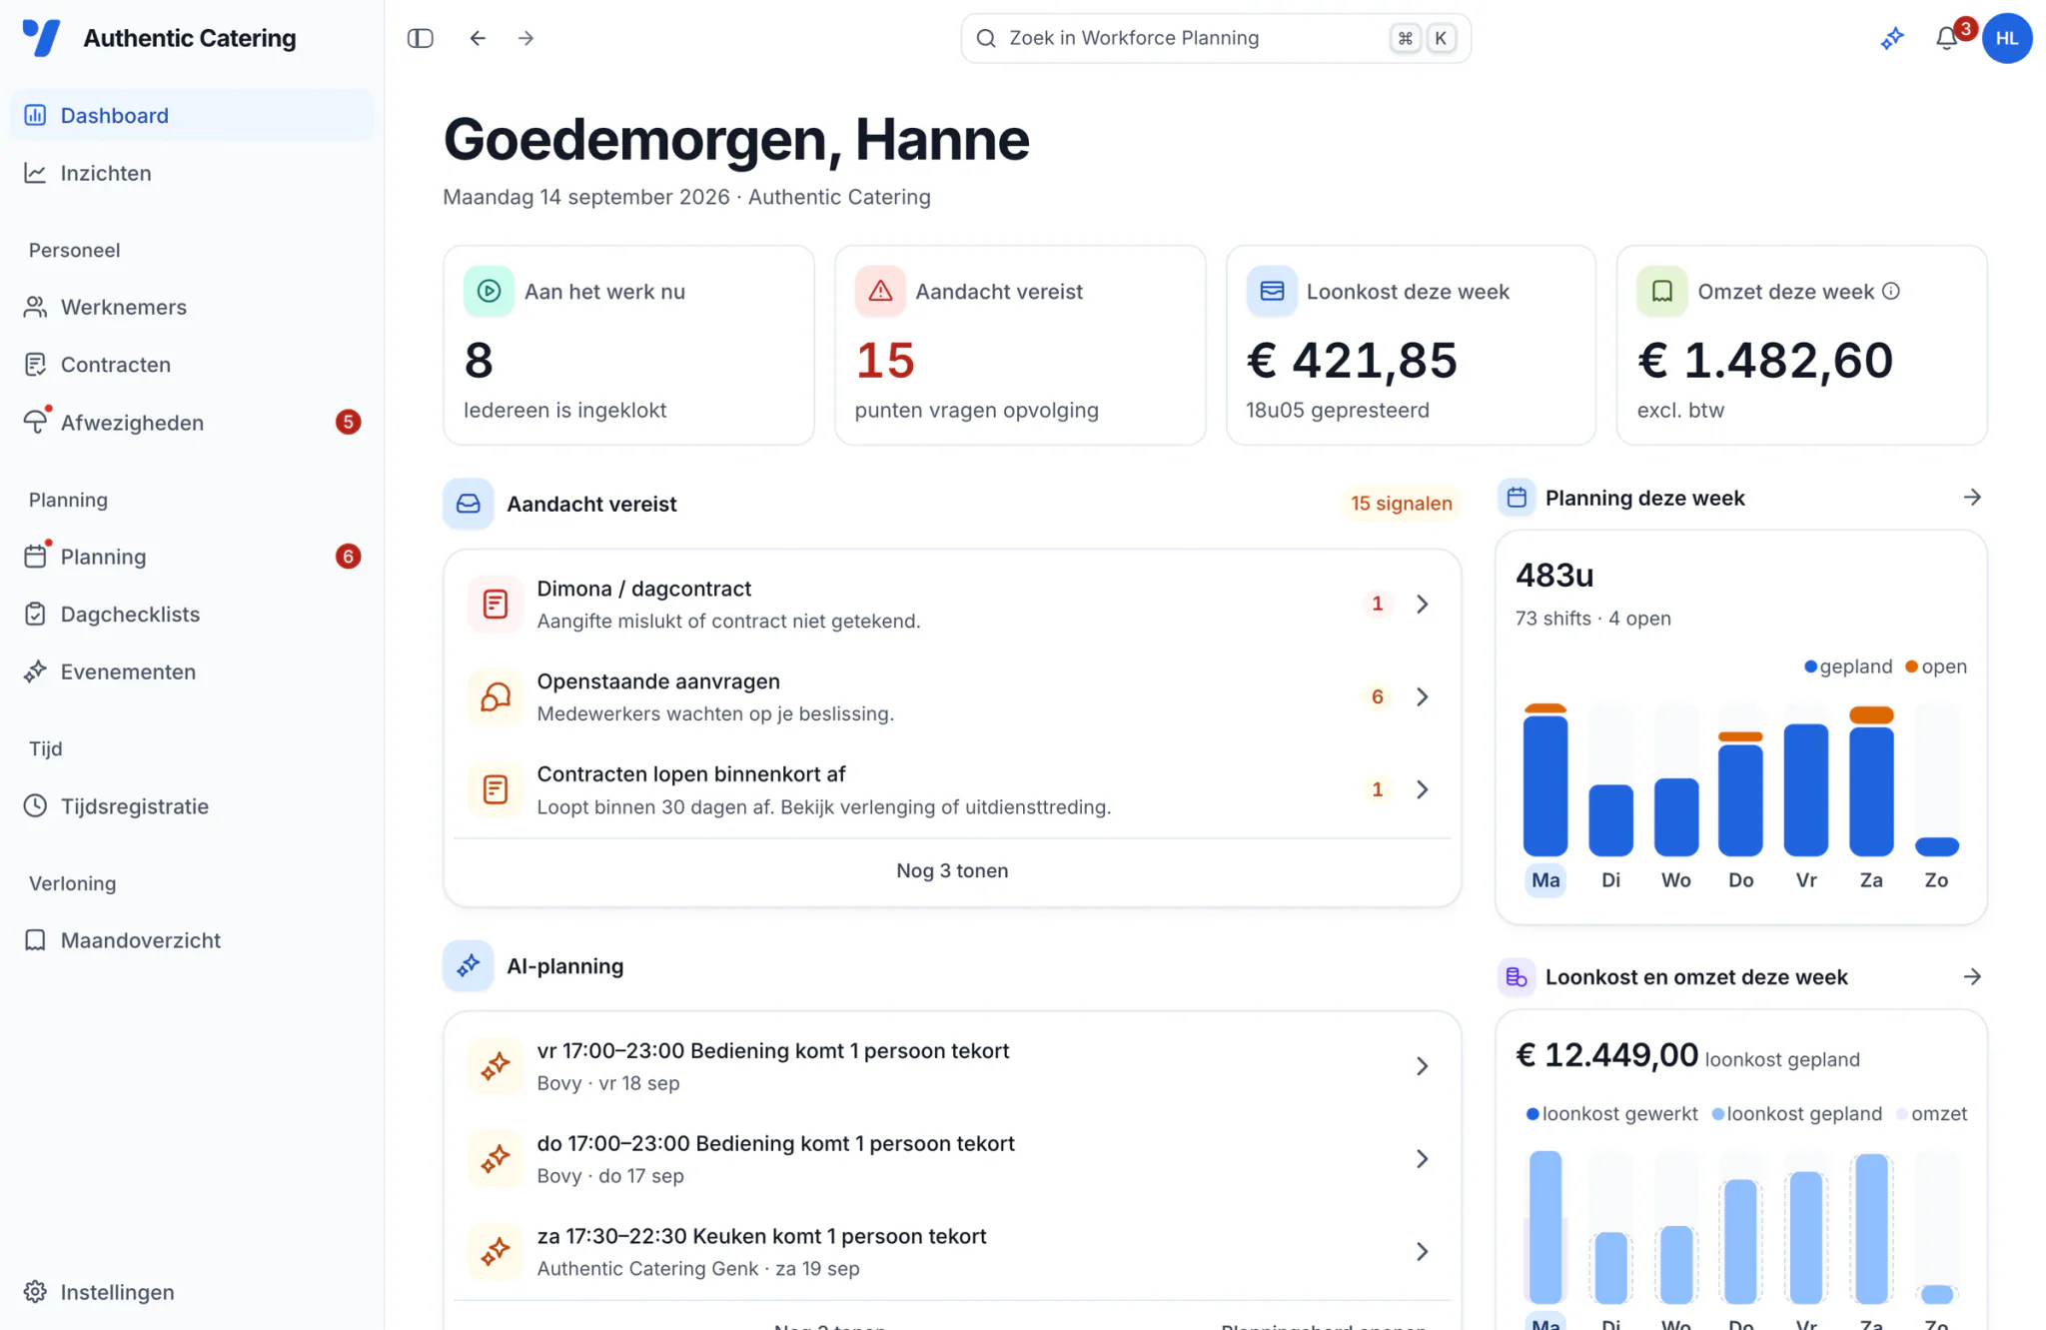Image resolution: width=2046 pixels, height=1330 pixels.
Task: Click the Openstaande aanvragen chat icon
Action: pyautogui.click(x=496, y=696)
